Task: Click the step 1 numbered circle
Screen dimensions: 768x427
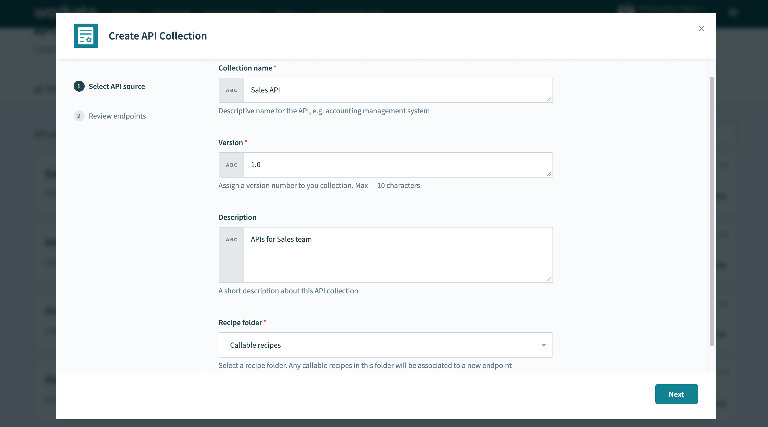Action: point(79,86)
